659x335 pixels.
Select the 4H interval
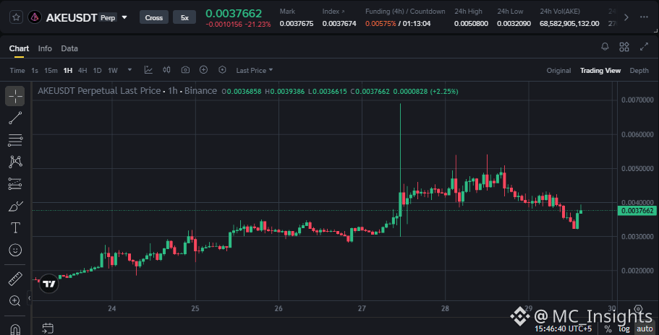tap(82, 71)
